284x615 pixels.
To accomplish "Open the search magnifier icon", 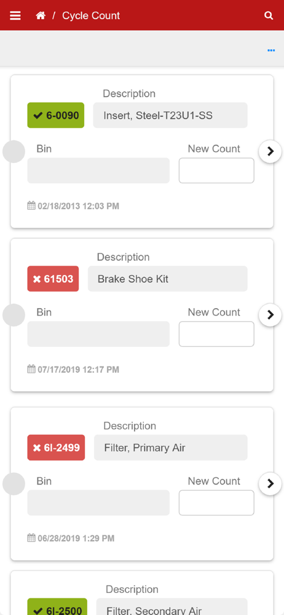I will tap(269, 16).
